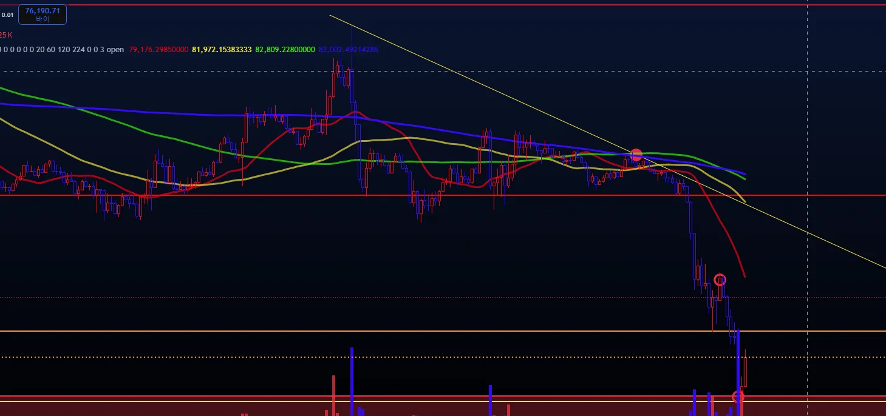Click the tallest blue volume bar under the peak
This screenshot has height=416, width=886.
[x=352, y=381]
